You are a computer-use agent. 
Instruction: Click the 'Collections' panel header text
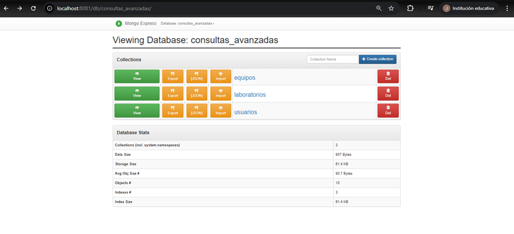pyautogui.click(x=129, y=60)
